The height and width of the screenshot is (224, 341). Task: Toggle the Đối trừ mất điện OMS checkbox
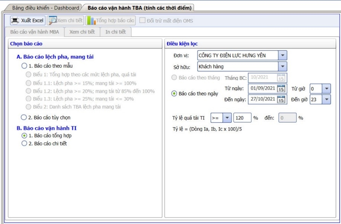[x=142, y=20]
